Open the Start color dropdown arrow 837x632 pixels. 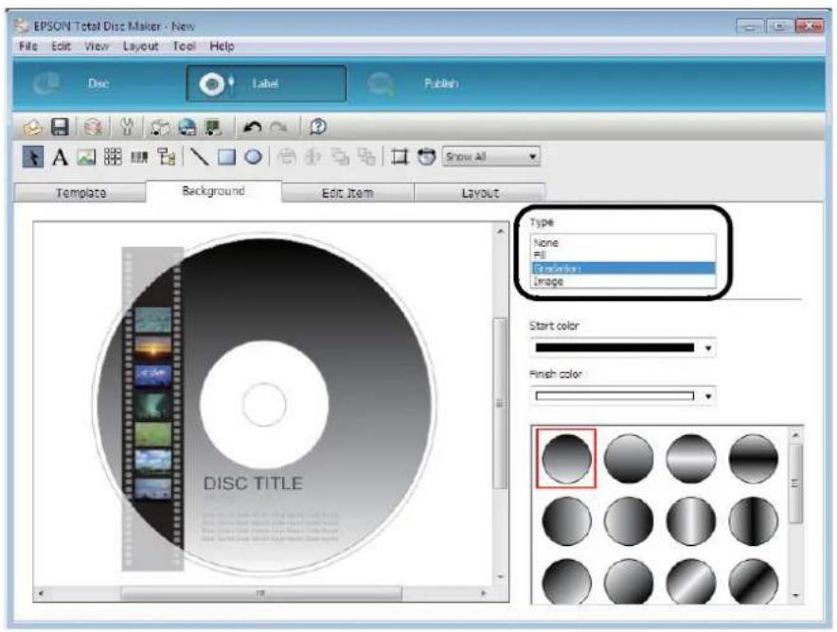pos(708,348)
